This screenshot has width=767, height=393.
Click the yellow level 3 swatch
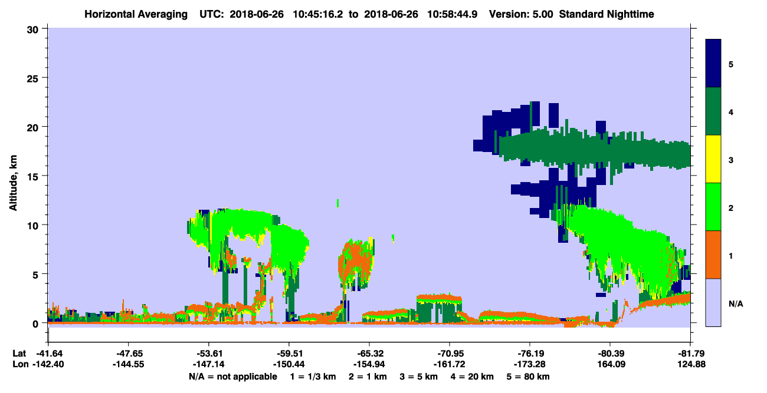(x=713, y=159)
